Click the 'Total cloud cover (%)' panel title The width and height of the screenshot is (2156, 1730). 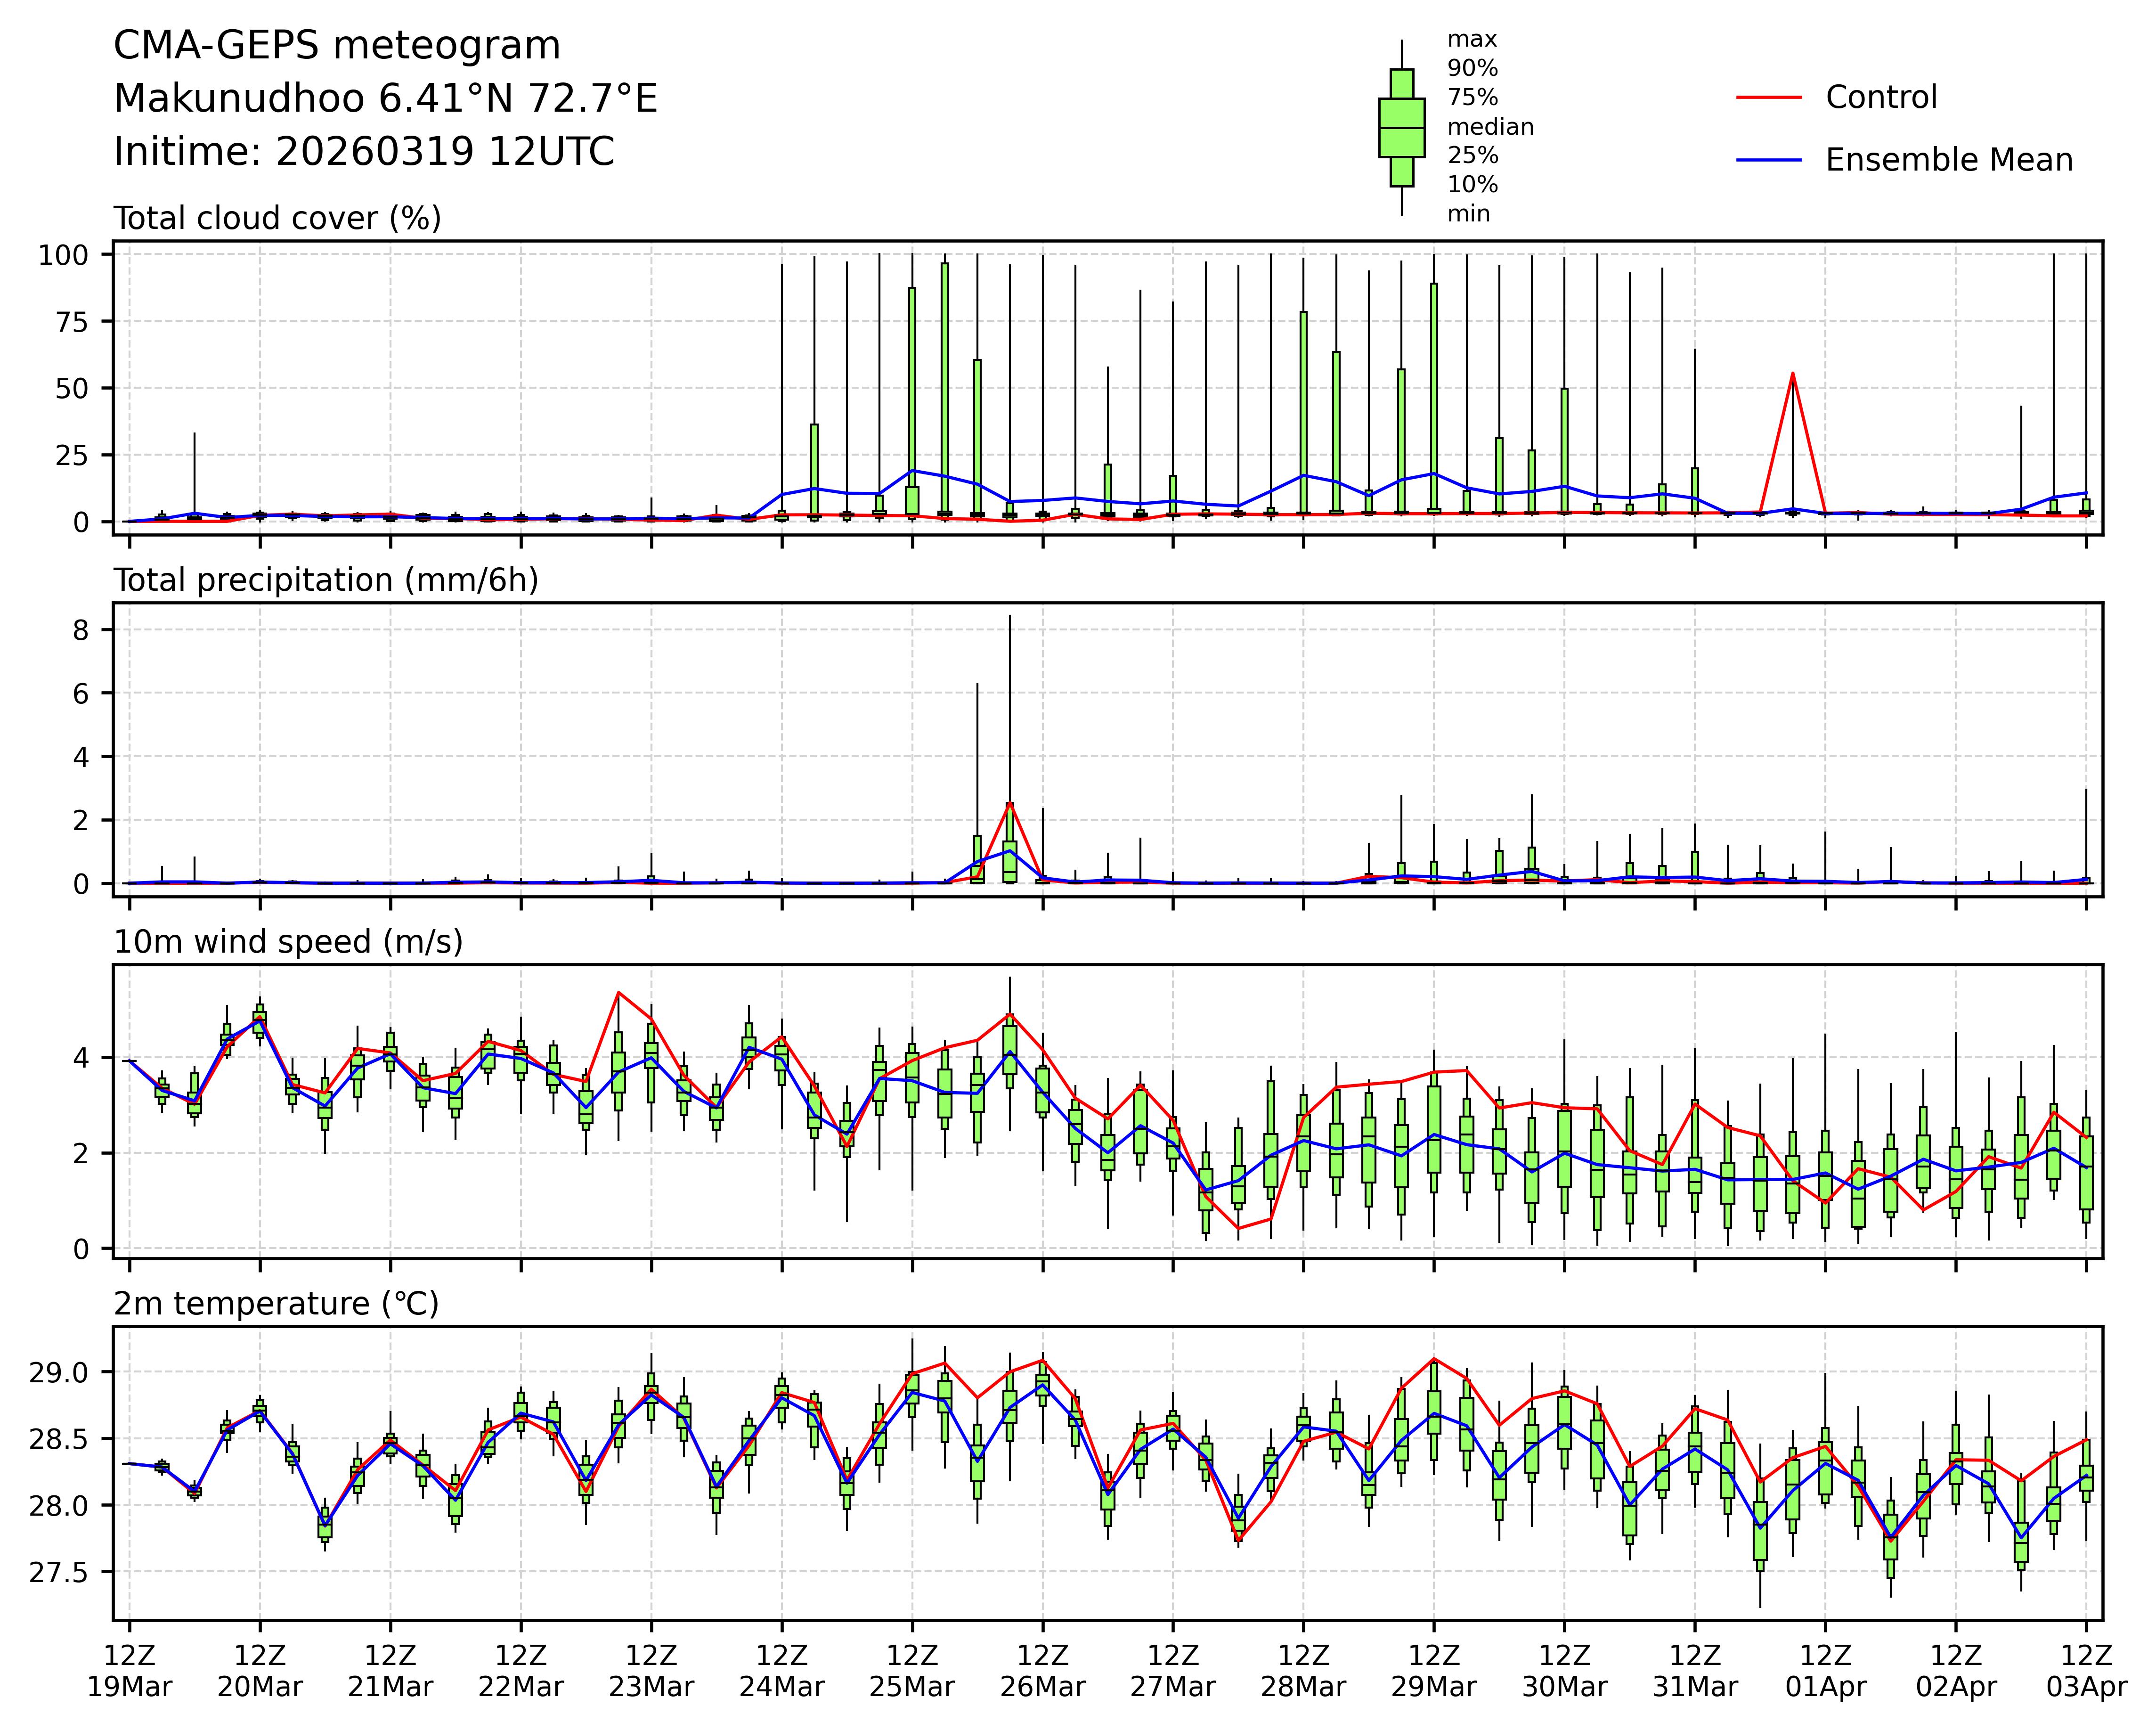click(277, 218)
